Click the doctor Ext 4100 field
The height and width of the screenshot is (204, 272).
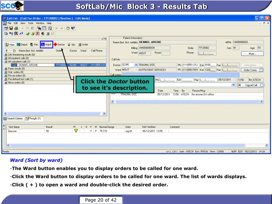(x=210, y=65)
